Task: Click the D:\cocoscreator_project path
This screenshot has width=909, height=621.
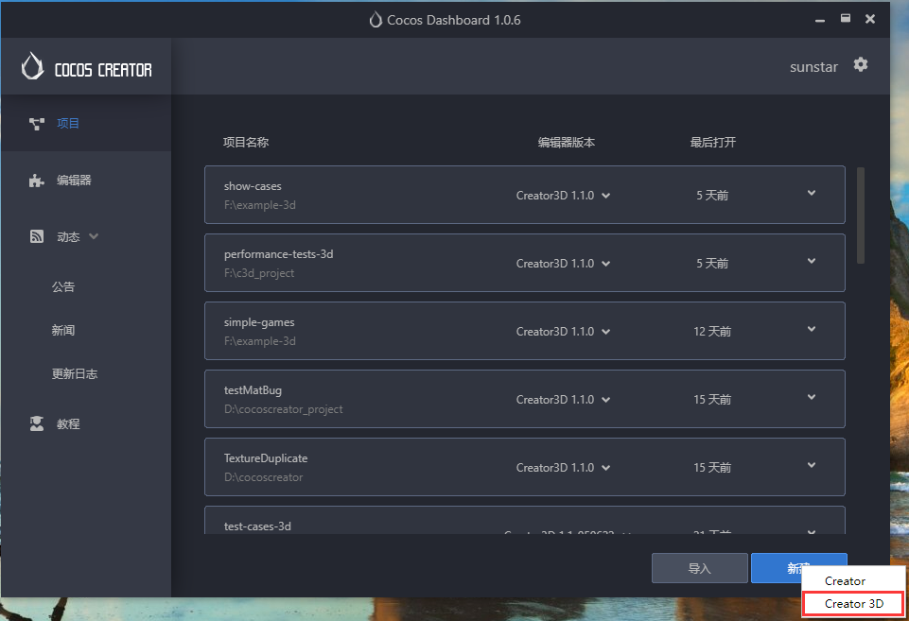Action: tap(284, 409)
